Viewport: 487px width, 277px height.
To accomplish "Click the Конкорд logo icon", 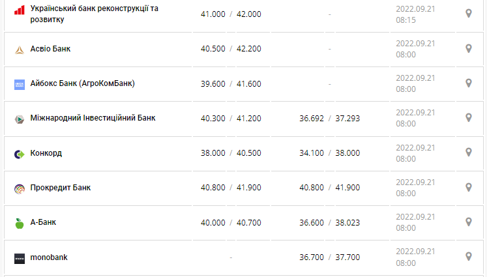I will pos(19,154).
